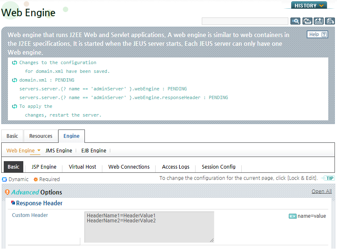Click the XML export toolbar icon
Screen dimensions: 337x249
coord(319,21)
